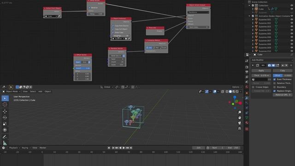Image resolution: width=295 pixels, height=166 pixels.
Task: Click the Thickness value field in modifier
Action: pos(261,76)
